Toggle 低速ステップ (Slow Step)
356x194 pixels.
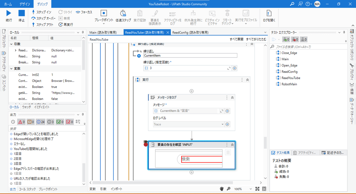click(x=123, y=15)
